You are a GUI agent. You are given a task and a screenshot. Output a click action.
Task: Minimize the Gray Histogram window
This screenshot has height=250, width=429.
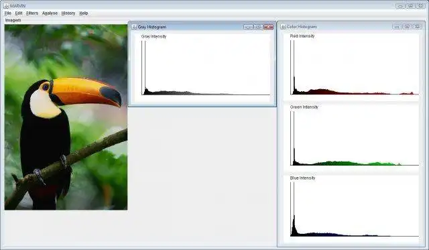point(249,27)
